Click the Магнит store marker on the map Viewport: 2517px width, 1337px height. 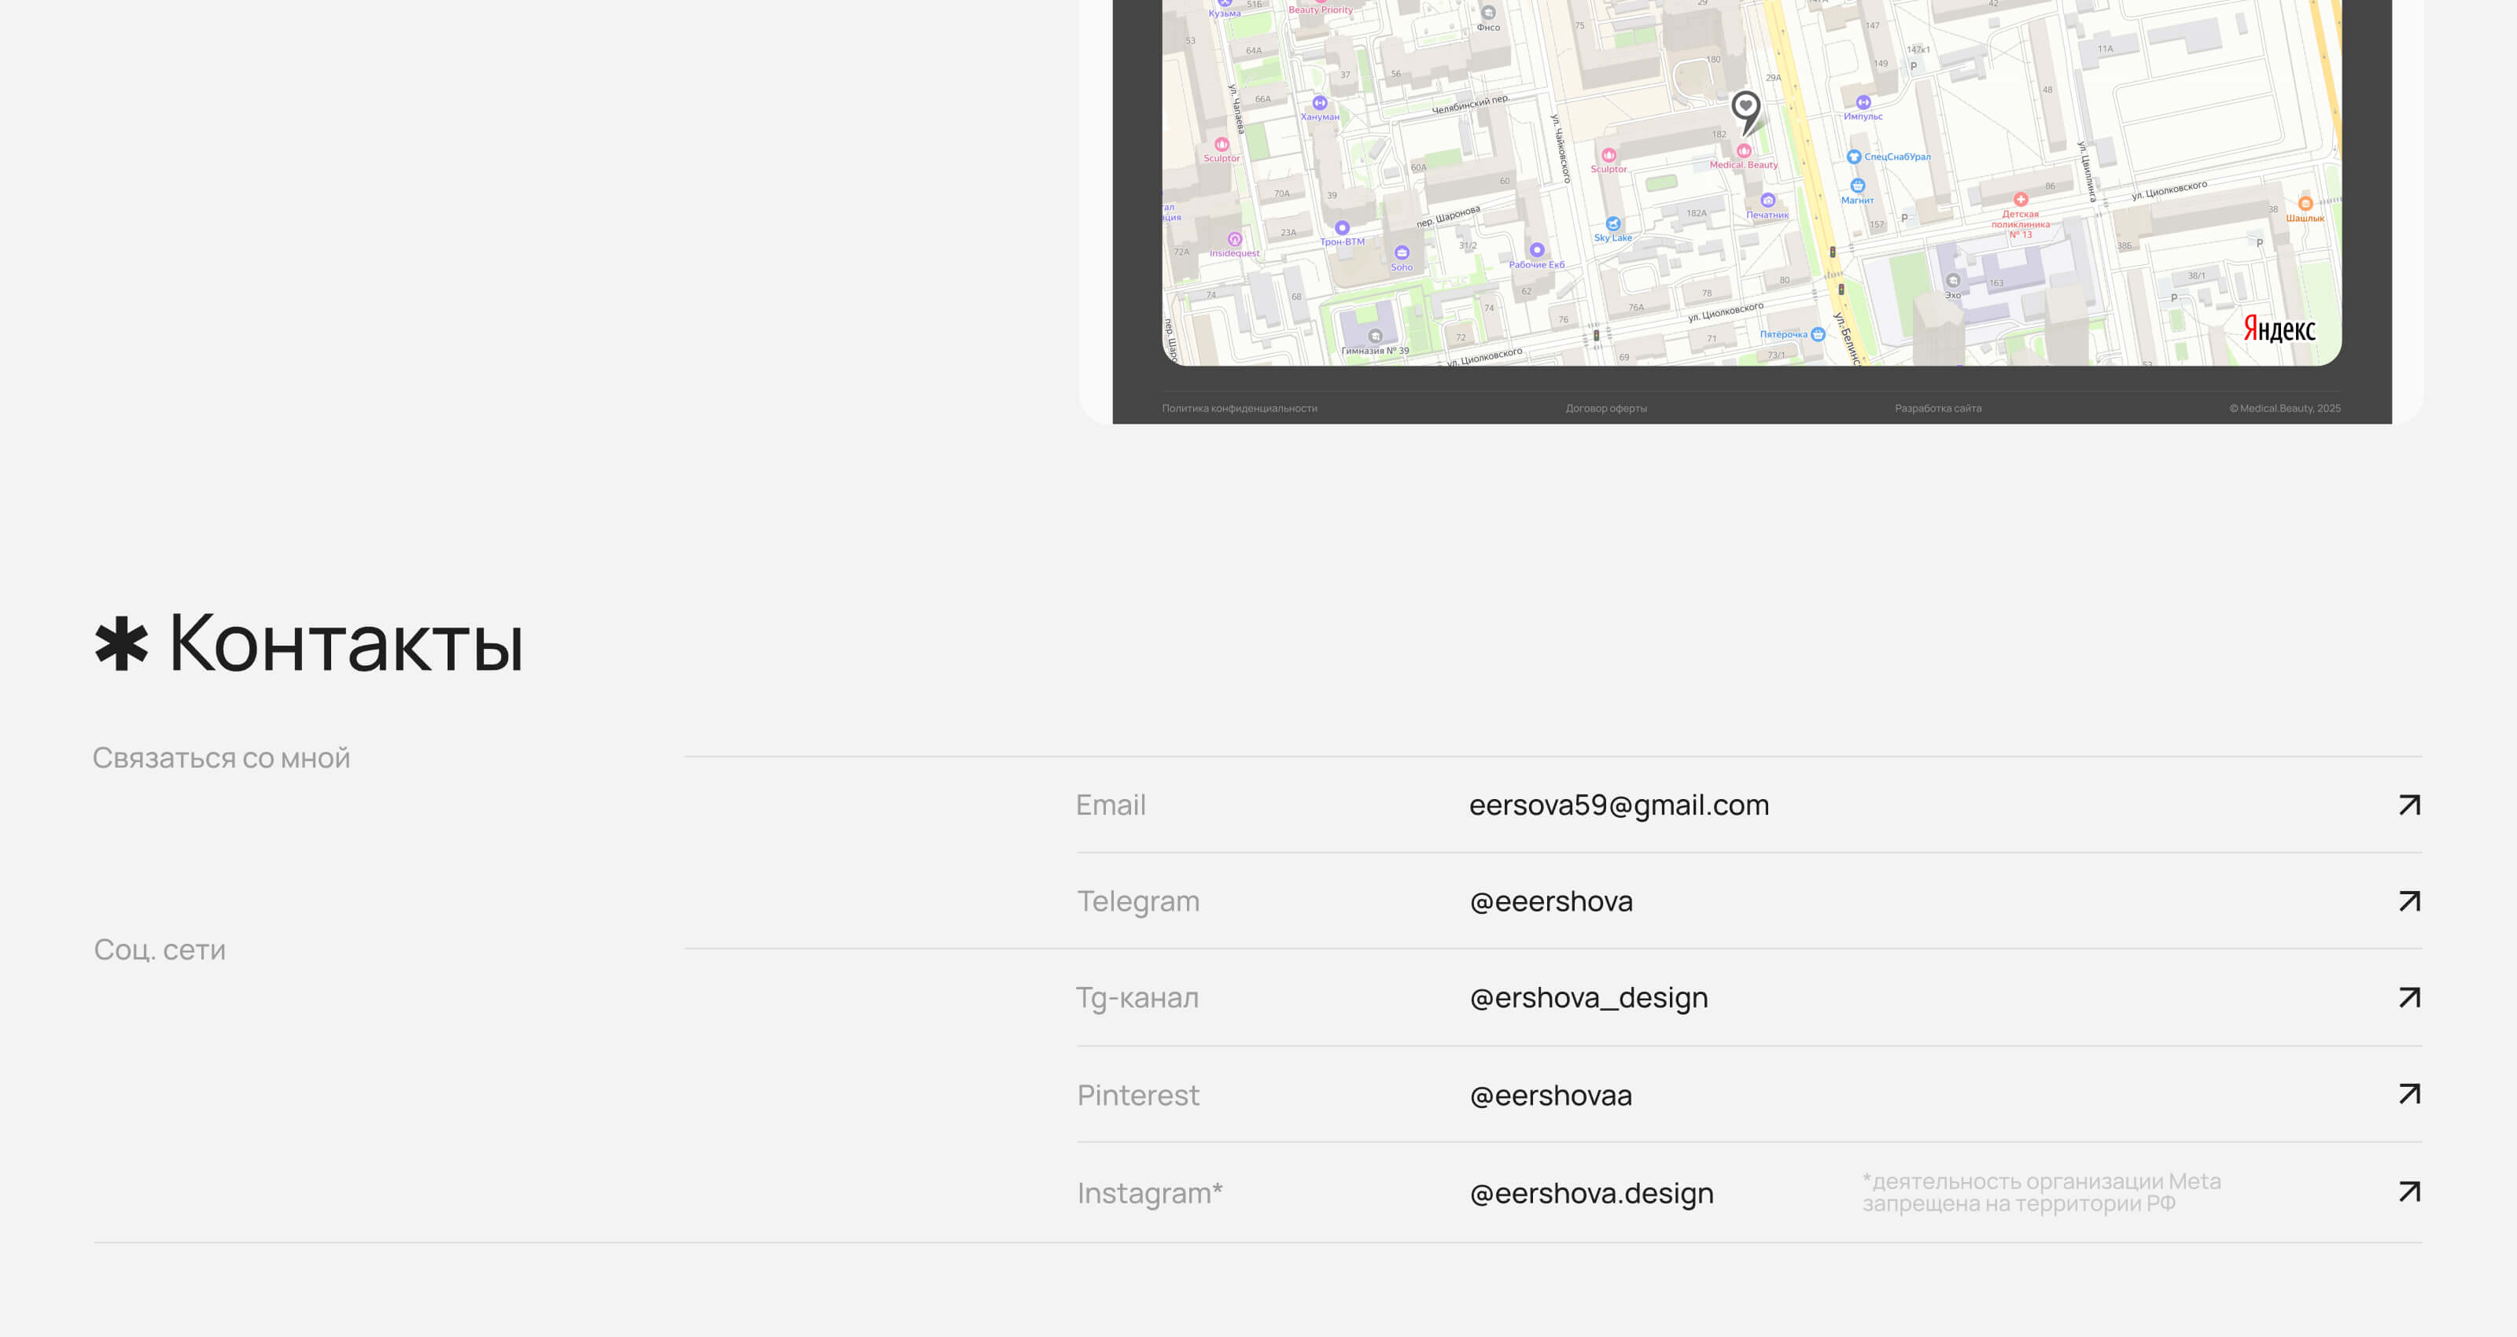click(x=1857, y=192)
